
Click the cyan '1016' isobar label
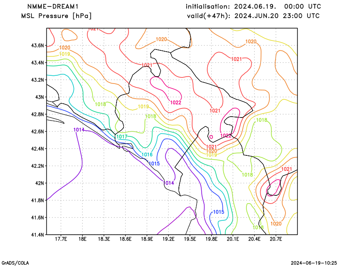(147, 155)
